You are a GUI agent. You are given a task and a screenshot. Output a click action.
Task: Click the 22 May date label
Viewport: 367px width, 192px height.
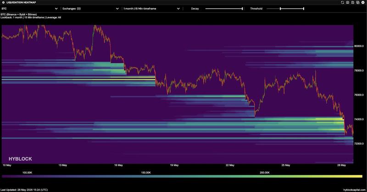pos(230,165)
